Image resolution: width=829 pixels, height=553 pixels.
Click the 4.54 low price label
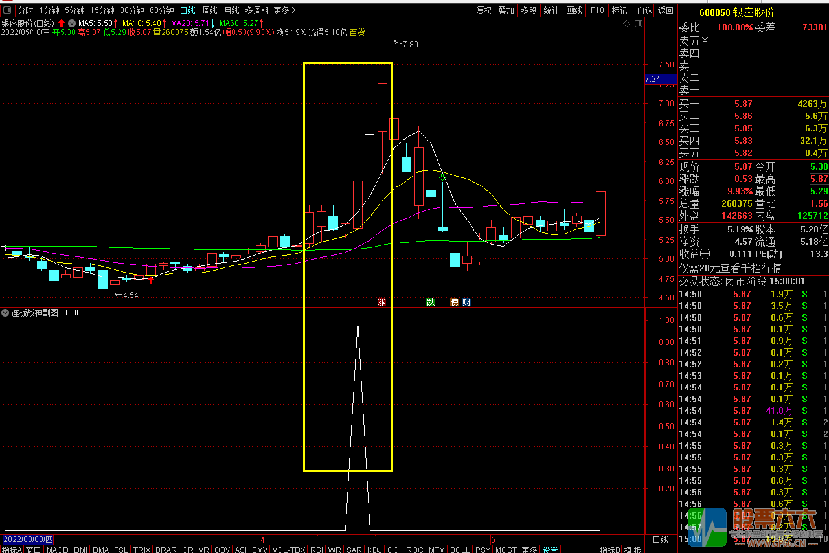[130, 295]
